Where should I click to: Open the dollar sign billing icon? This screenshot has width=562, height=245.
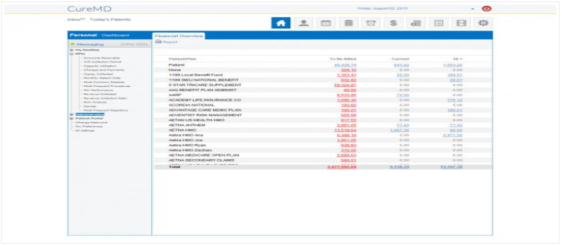pyautogui.click(x=393, y=22)
